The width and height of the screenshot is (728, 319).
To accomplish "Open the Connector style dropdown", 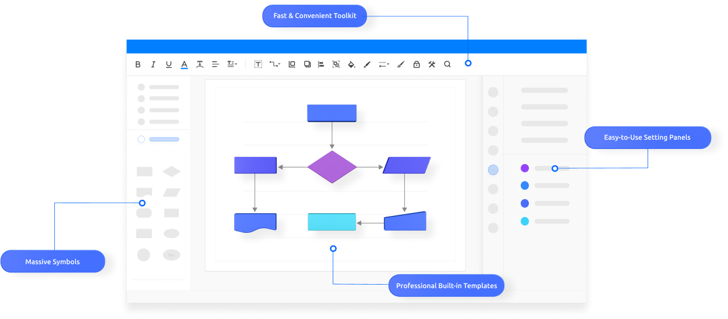I will (x=275, y=65).
